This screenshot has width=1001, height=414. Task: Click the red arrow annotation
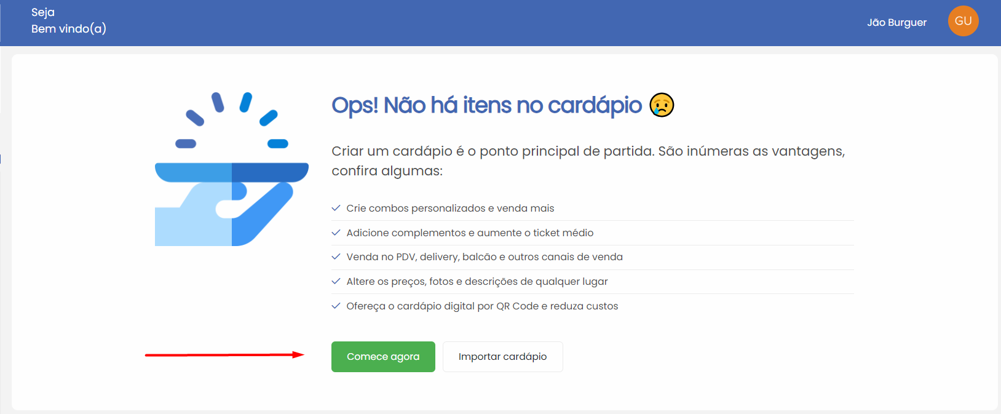coord(224,355)
